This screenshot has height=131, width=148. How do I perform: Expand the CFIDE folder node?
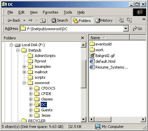[x=31, y=94]
